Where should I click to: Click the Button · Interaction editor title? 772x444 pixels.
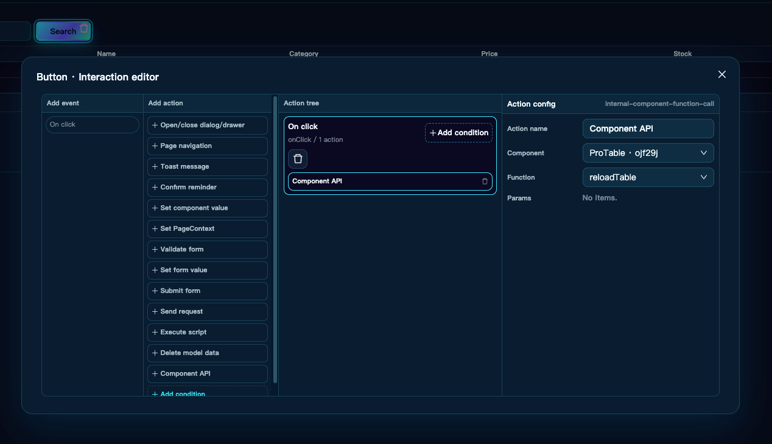point(97,77)
